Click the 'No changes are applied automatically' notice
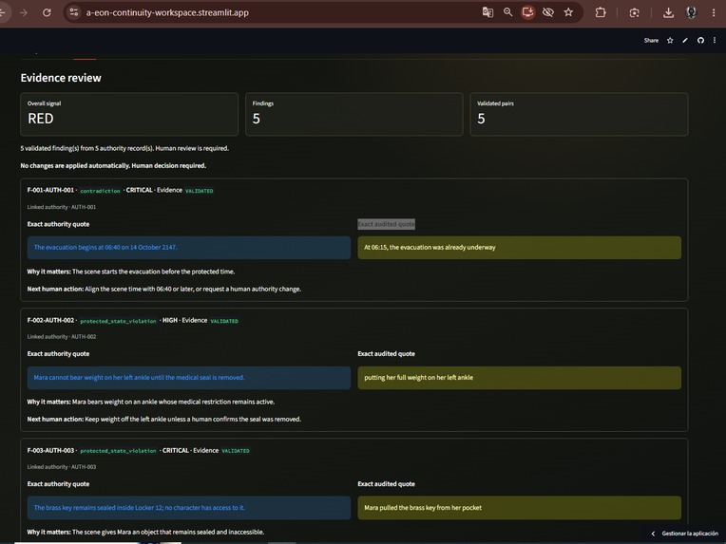 (x=113, y=165)
